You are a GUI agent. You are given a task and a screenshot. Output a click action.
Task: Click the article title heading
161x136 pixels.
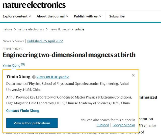[x=69, y=55]
